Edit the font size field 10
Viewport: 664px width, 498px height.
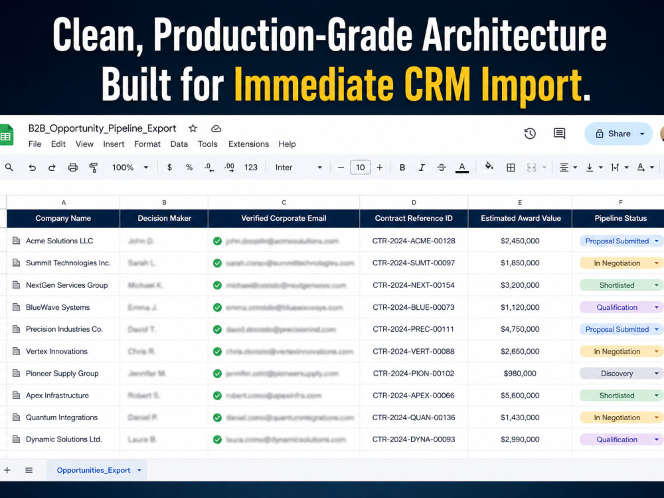(361, 168)
